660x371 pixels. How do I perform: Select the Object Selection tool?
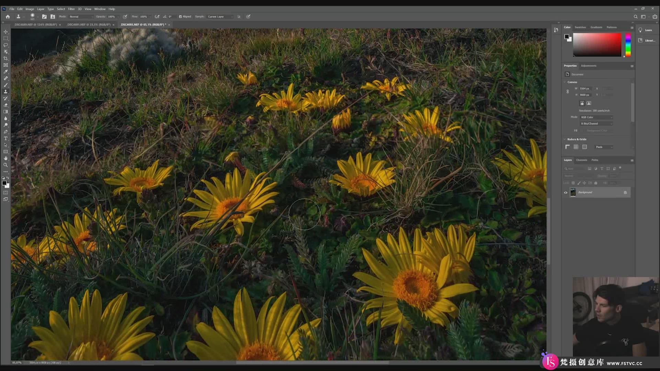(x=5, y=52)
